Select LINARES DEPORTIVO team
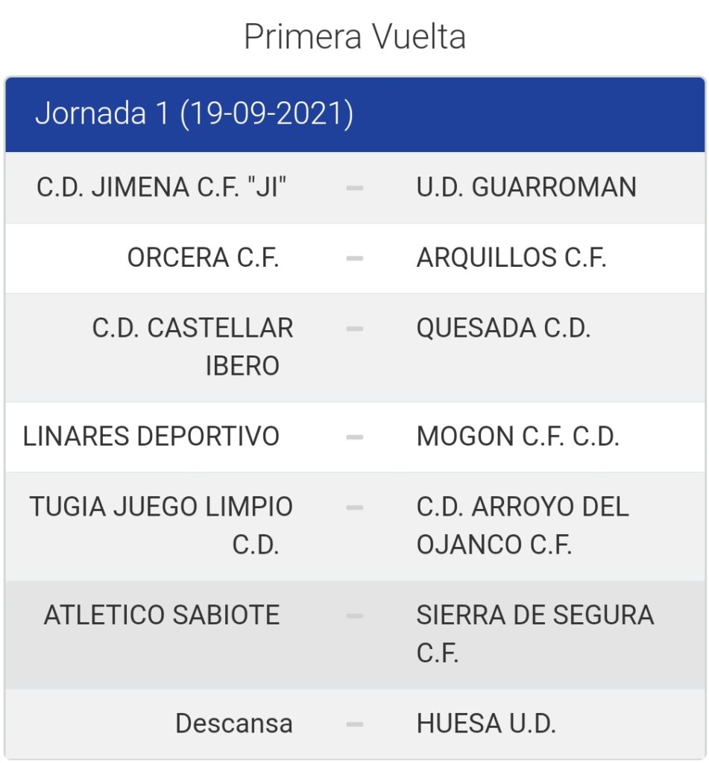 (x=151, y=436)
